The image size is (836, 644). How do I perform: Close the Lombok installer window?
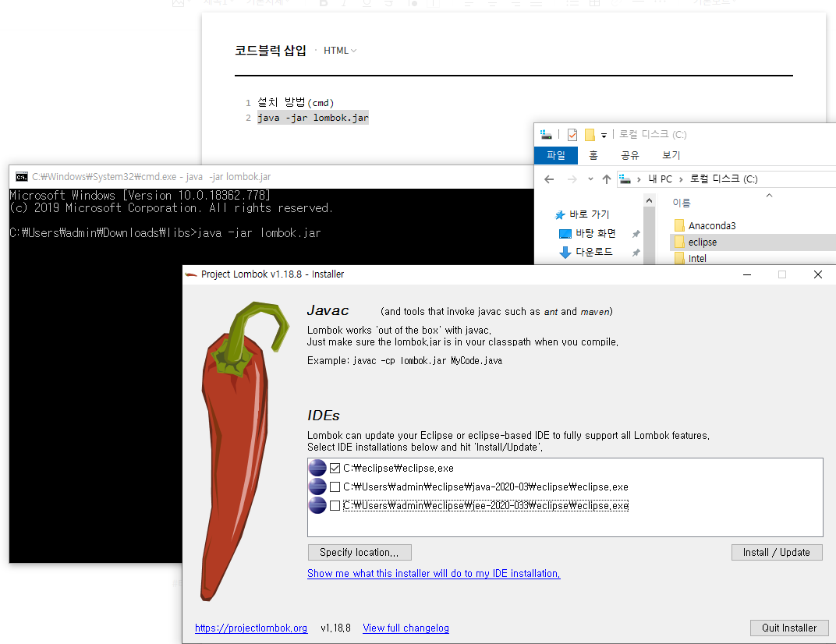click(818, 274)
